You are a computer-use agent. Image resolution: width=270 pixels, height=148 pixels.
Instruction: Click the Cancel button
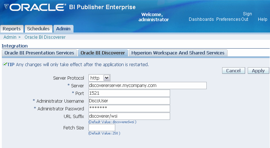click(x=233, y=71)
